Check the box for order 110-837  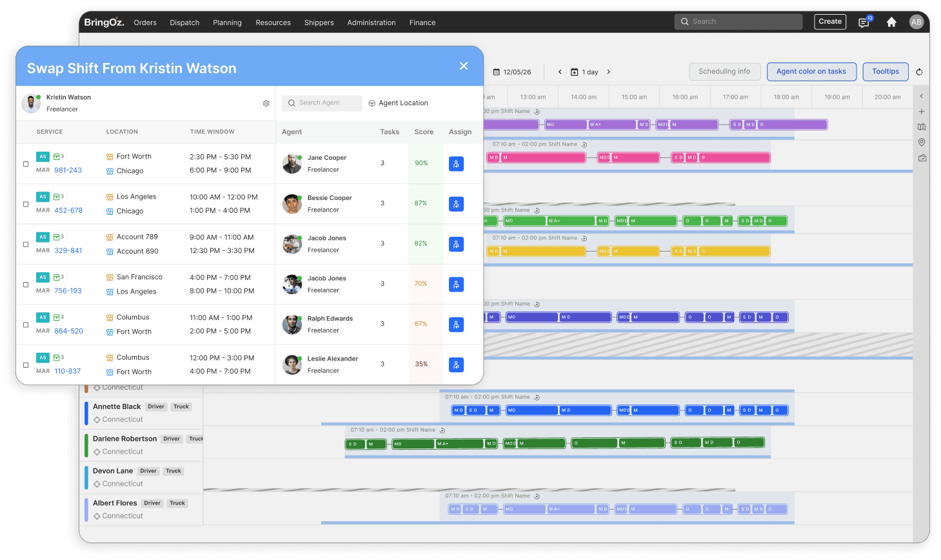click(26, 365)
